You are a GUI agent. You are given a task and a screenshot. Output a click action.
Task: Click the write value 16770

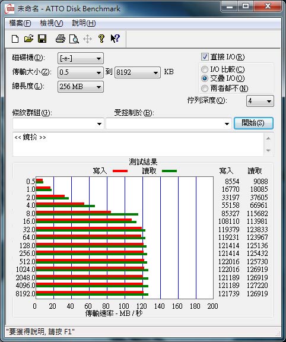pyautogui.click(x=230, y=189)
